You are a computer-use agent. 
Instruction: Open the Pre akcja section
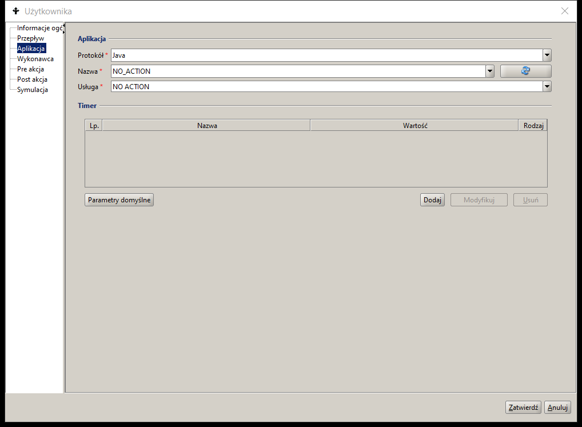tap(30, 69)
